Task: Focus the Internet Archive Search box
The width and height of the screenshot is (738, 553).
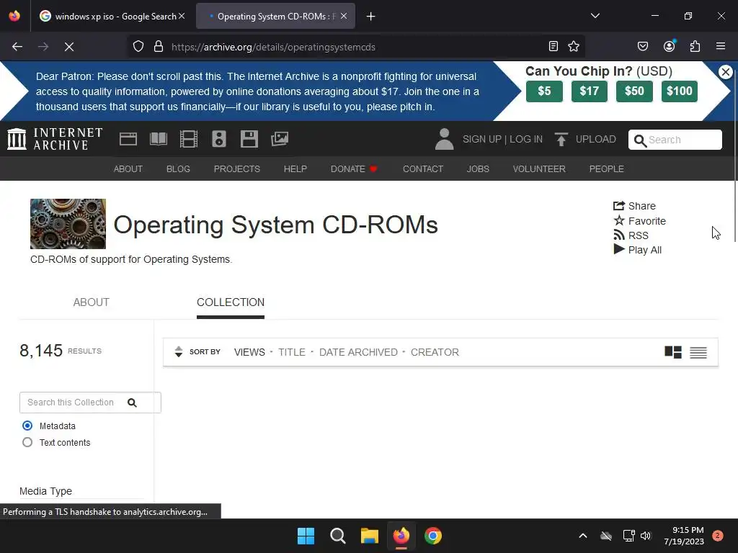Action: click(675, 140)
